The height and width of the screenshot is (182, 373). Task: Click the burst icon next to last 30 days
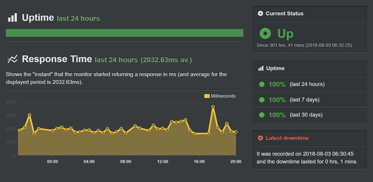262,115
